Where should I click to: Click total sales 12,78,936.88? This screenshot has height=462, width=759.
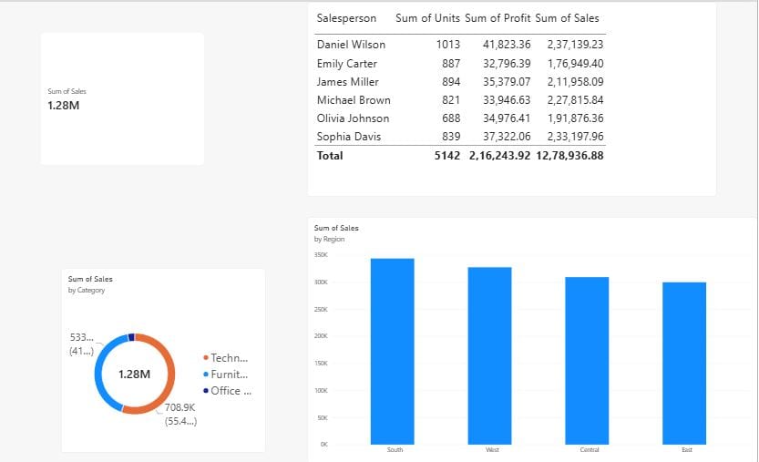pos(569,156)
